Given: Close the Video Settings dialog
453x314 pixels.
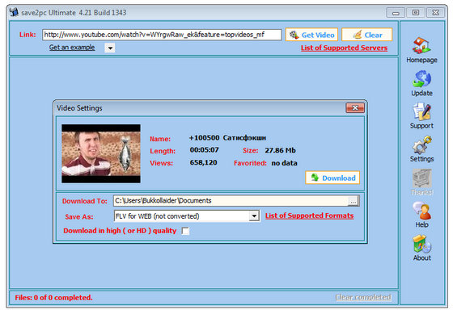Looking at the screenshot, I should point(355,108).
